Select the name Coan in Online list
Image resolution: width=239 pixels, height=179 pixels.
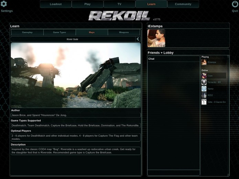(x=210, y=76)
